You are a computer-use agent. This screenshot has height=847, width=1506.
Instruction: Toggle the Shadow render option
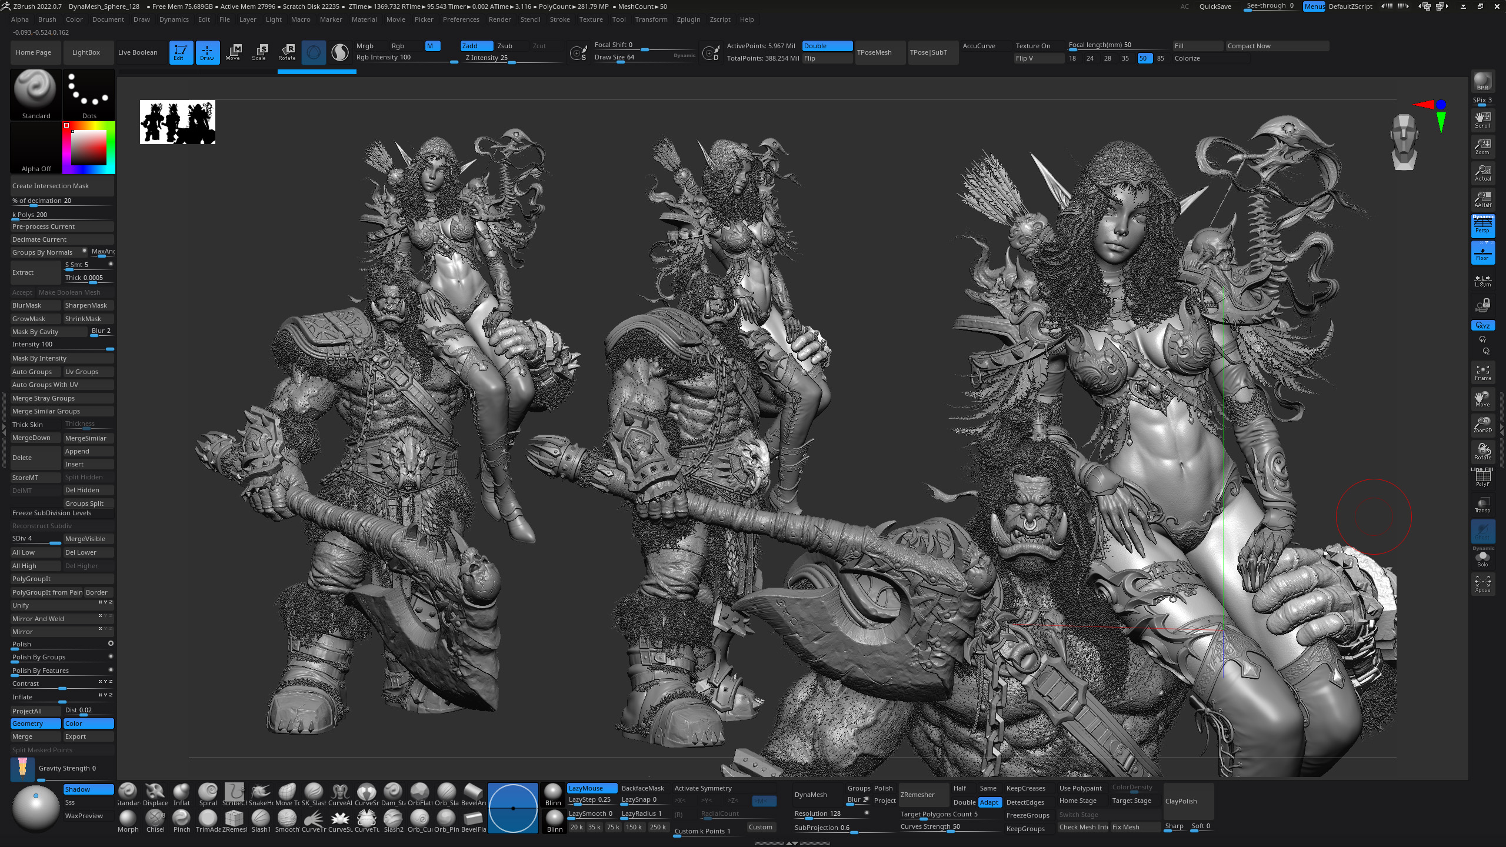point(88,789)
